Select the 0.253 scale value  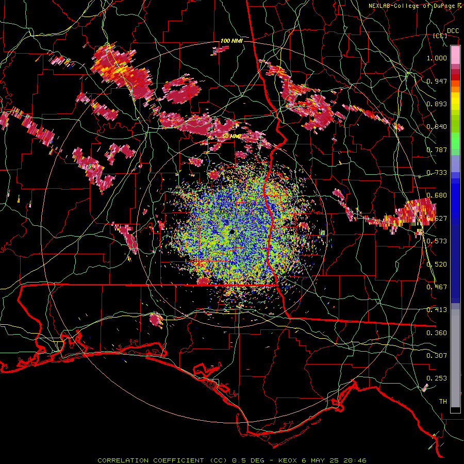click(437, 378)
